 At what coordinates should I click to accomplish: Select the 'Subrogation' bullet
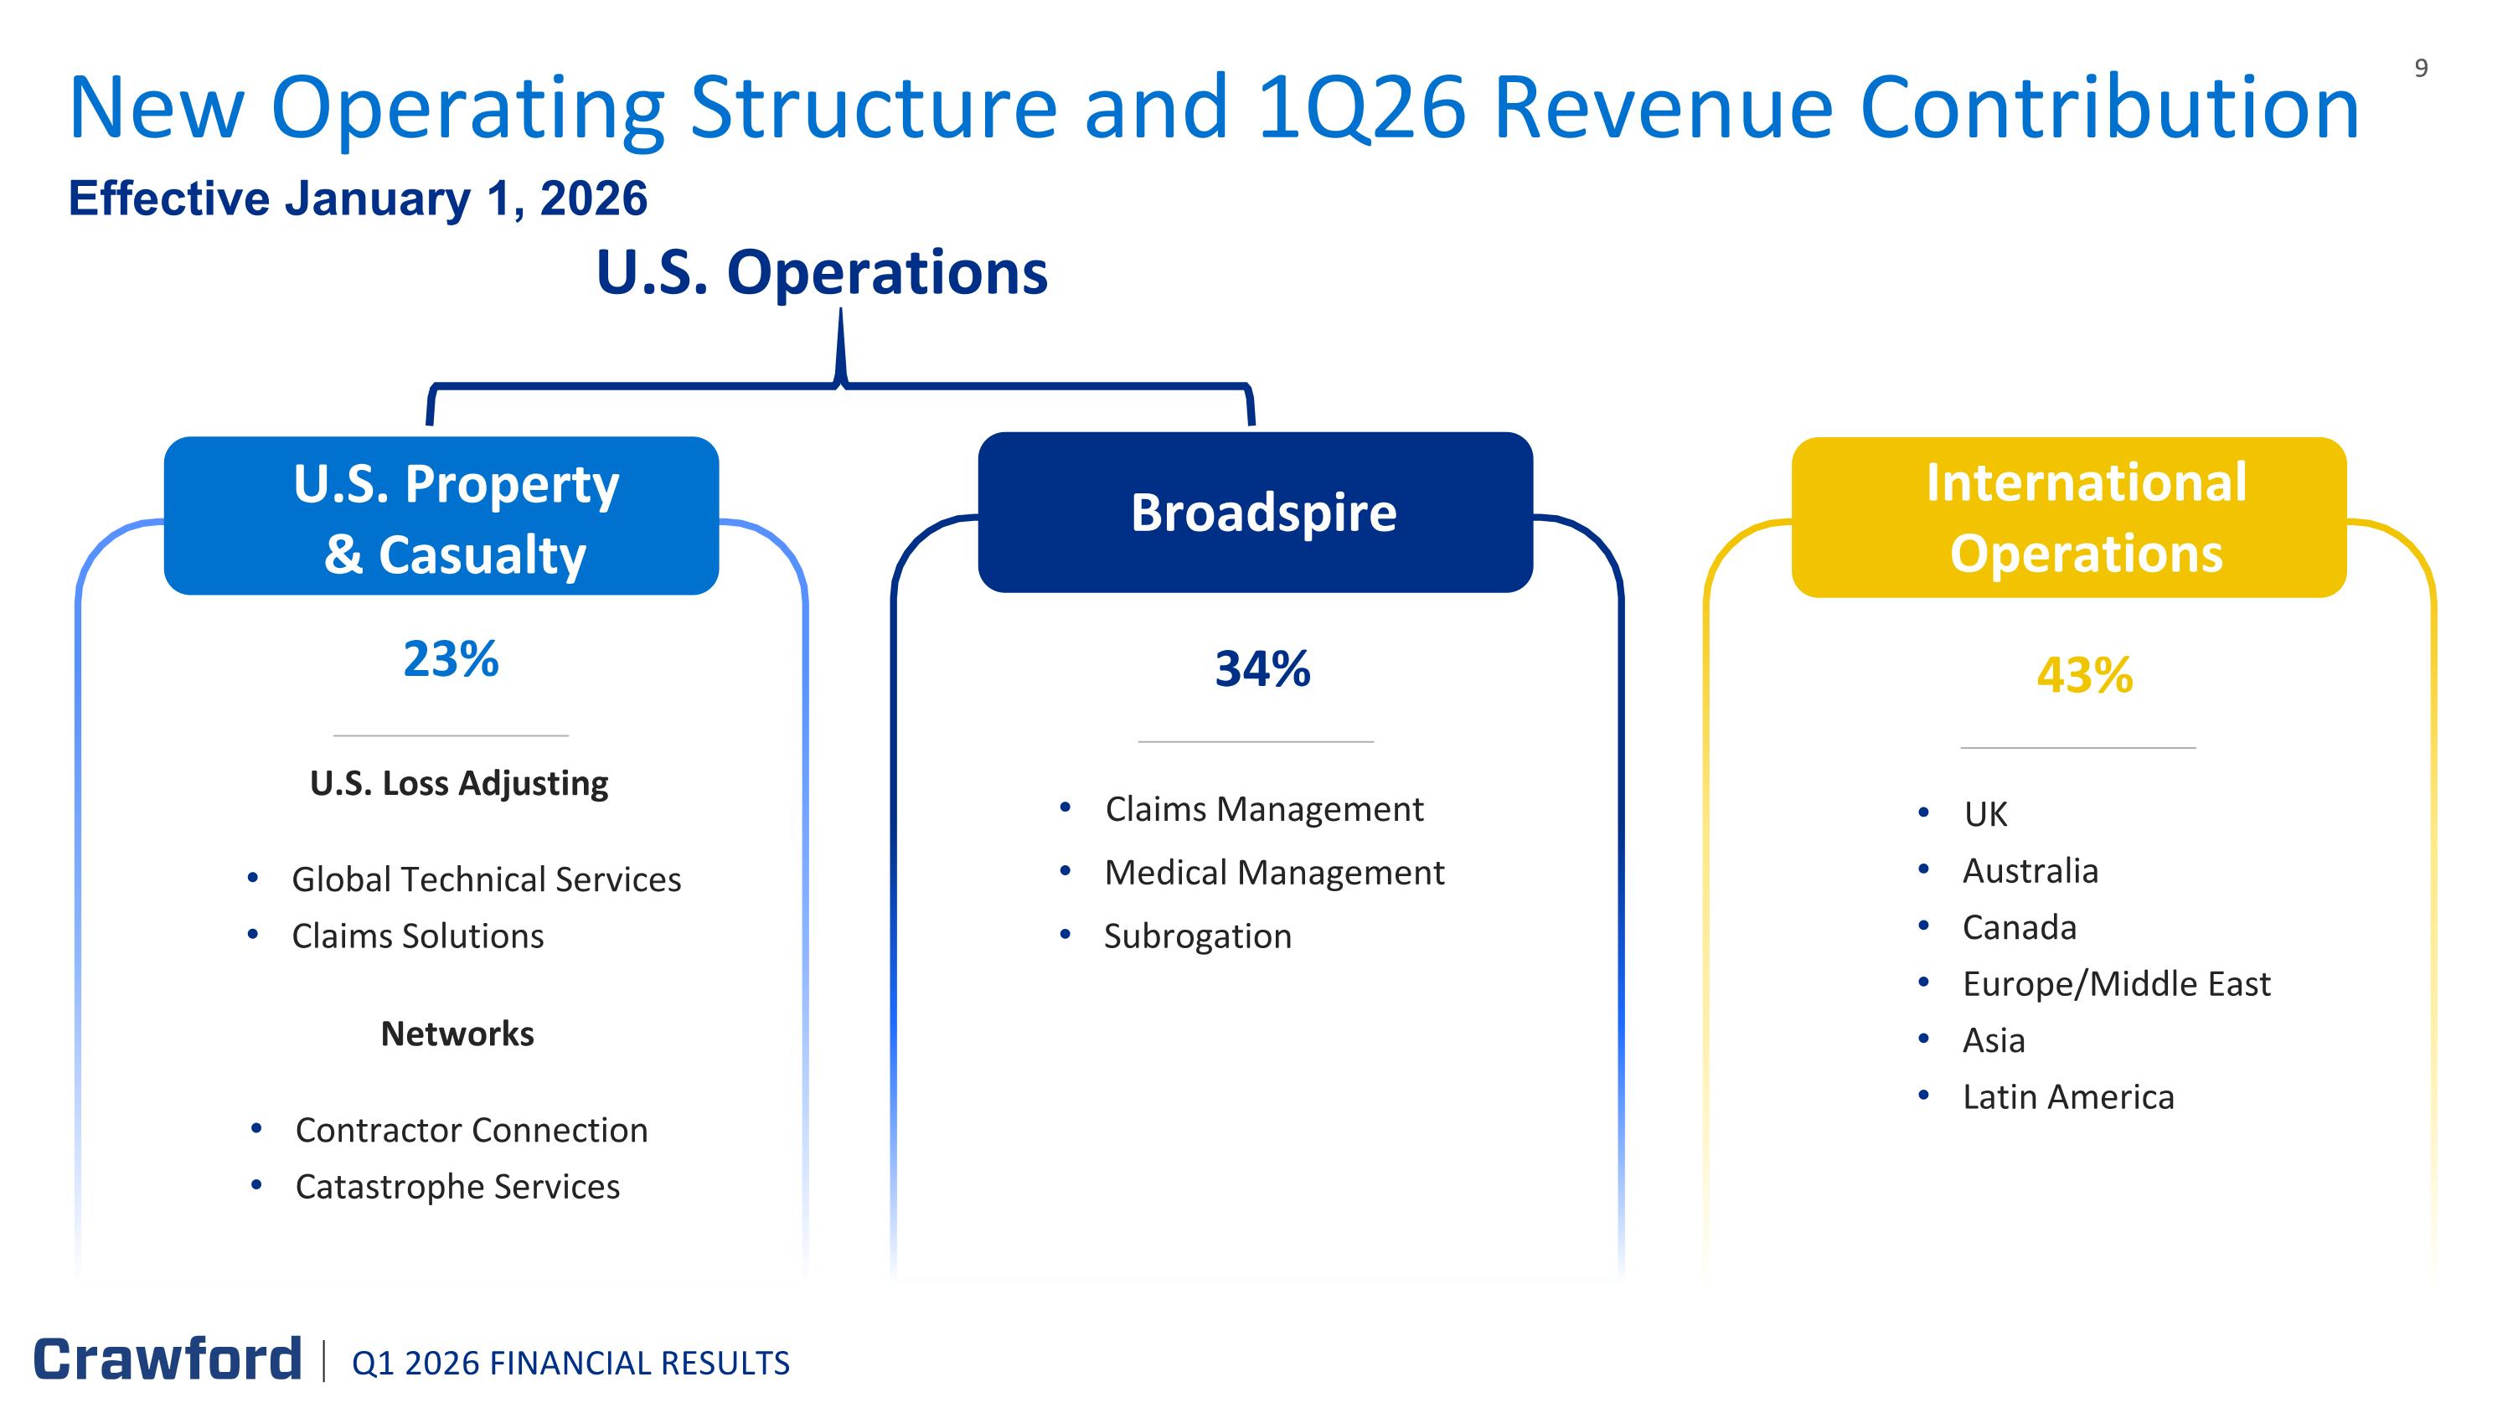click(1198, 936)
